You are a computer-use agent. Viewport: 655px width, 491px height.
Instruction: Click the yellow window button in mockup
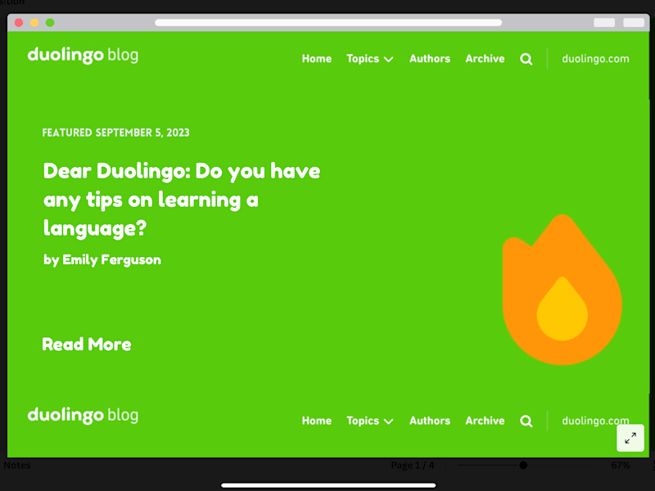click(34, 23)
